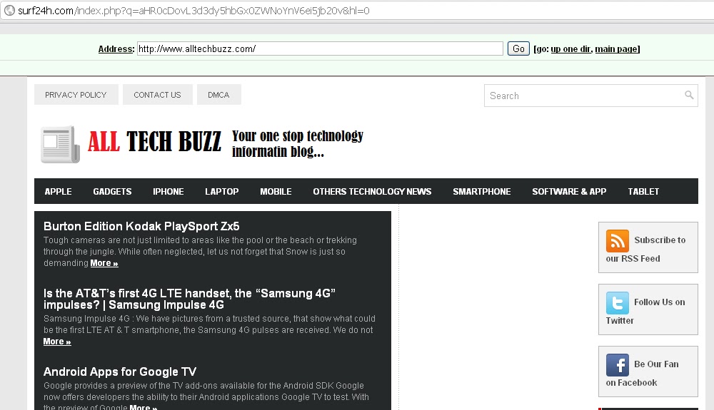Open the Samsung Impulse 4G article headline
714x410 pixels.
(189, 299)
